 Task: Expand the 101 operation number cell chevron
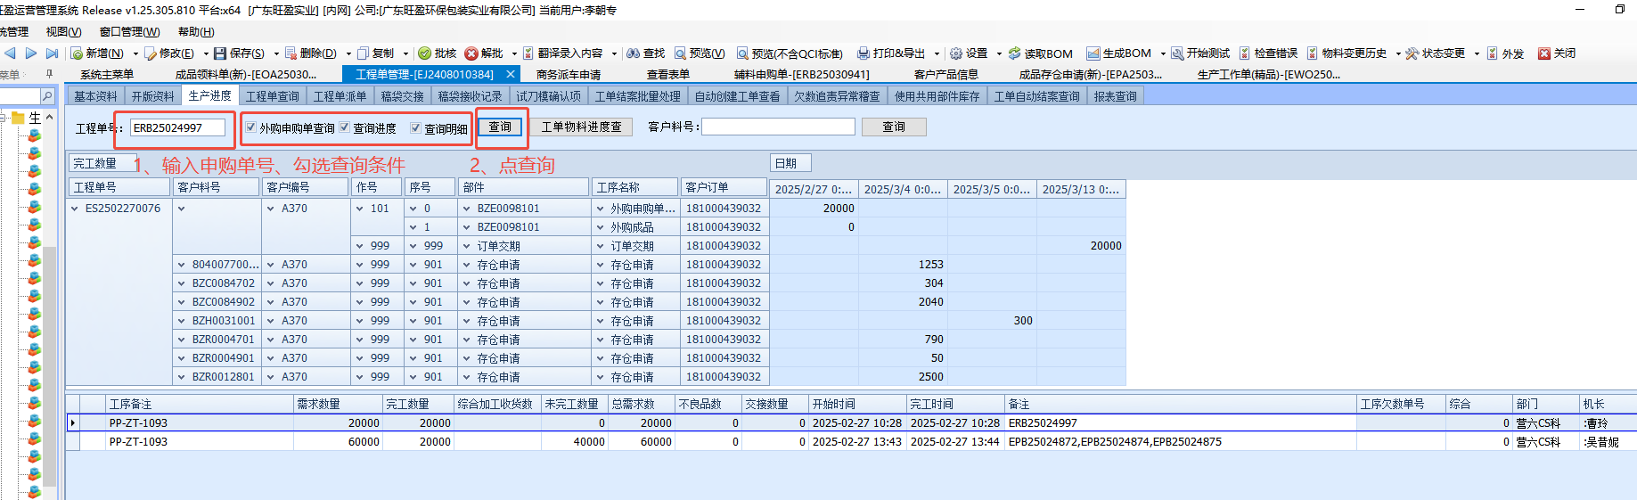pos(360,209)
